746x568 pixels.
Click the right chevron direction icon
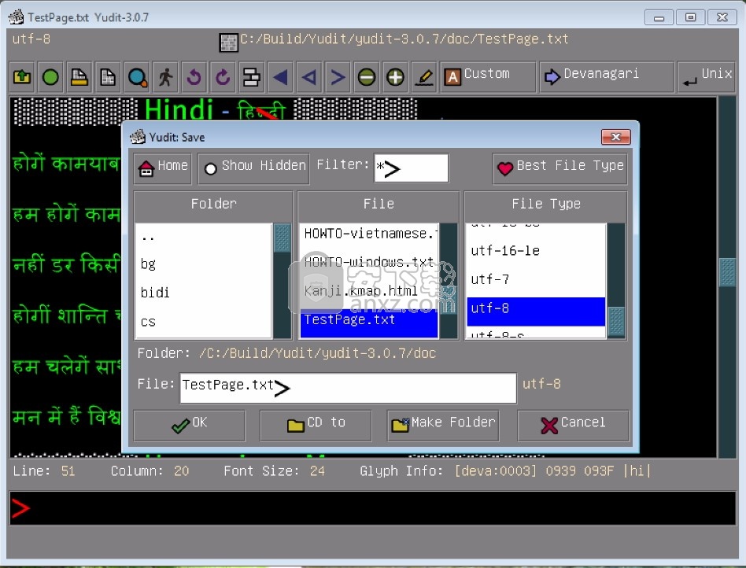(x=338, y=76)
